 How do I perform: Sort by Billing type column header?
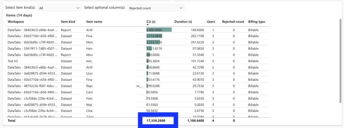point(257,22)
